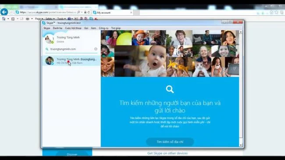Image resolution: width=285 pixels, height=160 pixels.
Task: Click the browser Home icon
Action: tap(271, 12)
